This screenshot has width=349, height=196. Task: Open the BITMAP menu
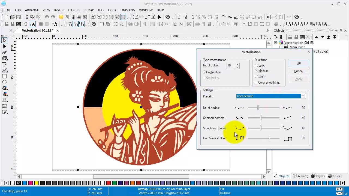click(x=89, y=10)
